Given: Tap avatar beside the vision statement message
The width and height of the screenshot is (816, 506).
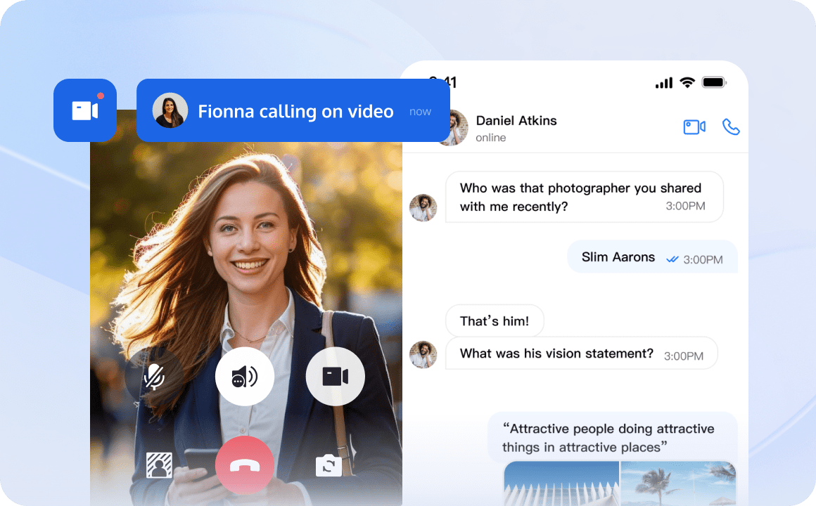Looking at the screenshot, I should [x=423, y=355].
